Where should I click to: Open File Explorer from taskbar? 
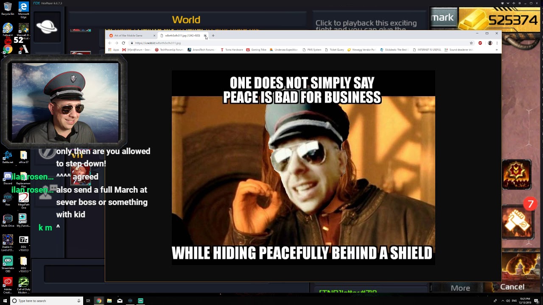tap(109, 301)
